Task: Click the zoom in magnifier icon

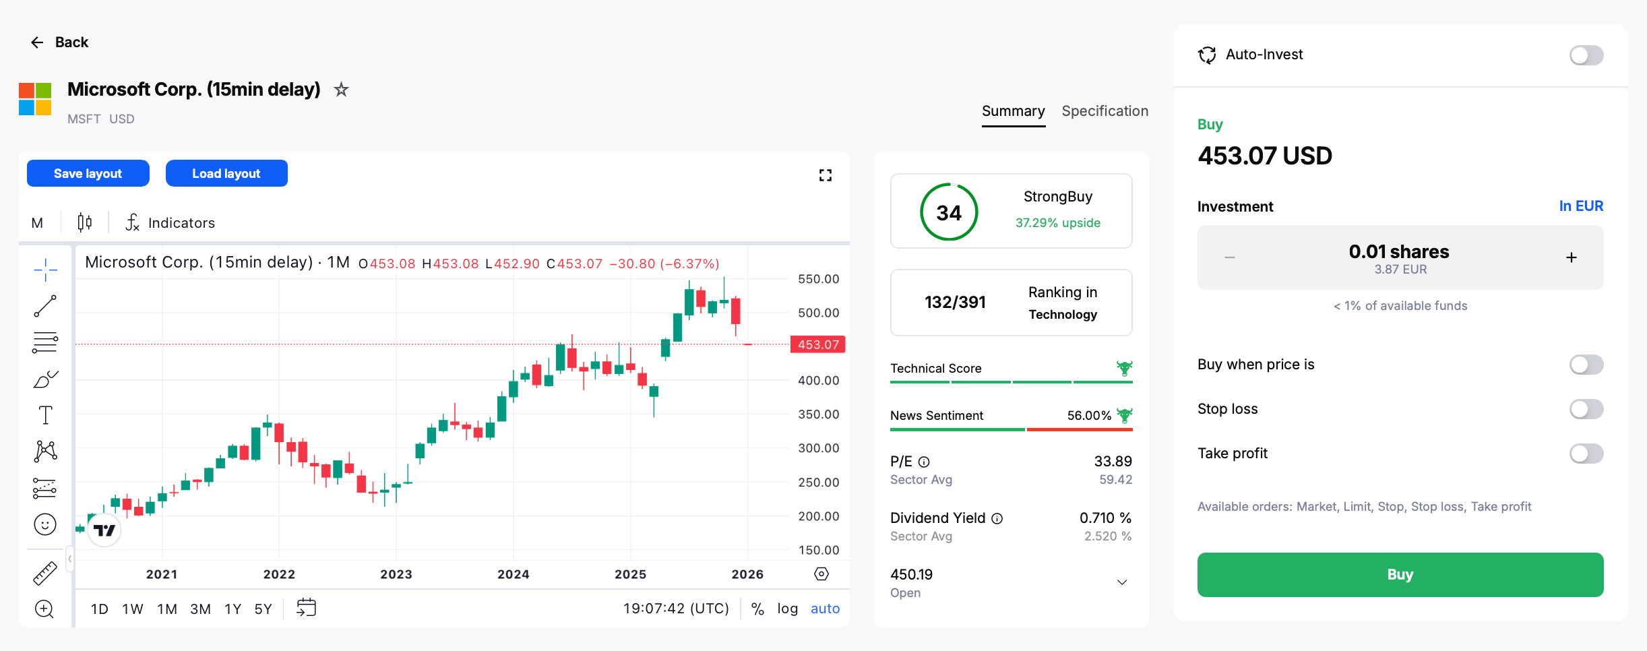Action: tap(44, 609)
